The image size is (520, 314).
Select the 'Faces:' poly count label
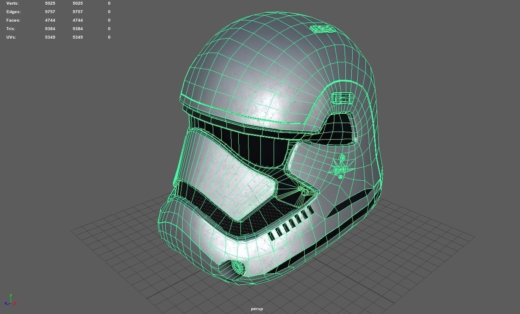click(13, 20)
